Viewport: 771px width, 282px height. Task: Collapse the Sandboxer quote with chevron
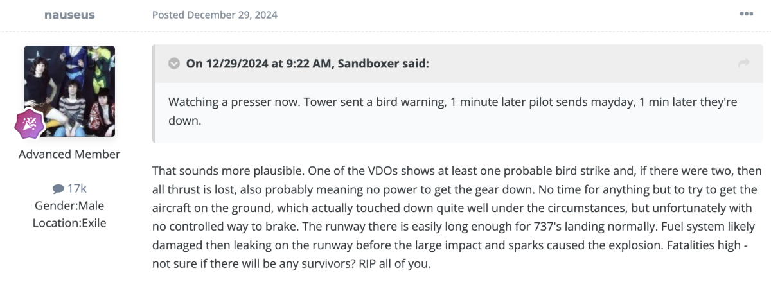(x=173, y=63)
